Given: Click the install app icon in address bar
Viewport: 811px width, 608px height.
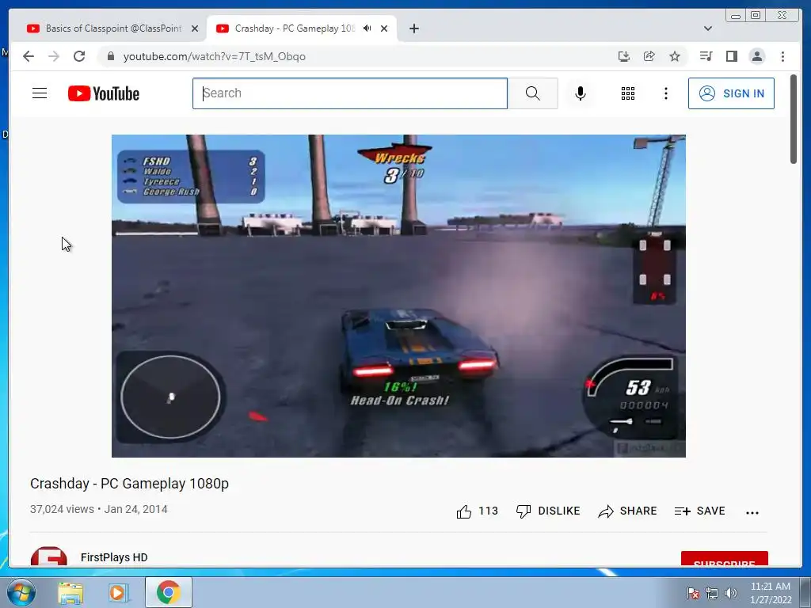Looking at the screenshot, I should [x=624, y=56].
